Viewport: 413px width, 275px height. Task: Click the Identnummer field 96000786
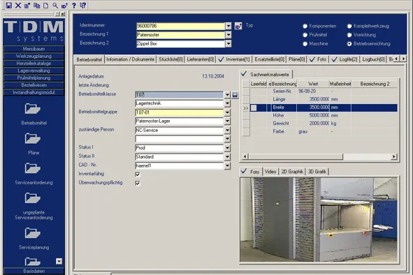180,26
